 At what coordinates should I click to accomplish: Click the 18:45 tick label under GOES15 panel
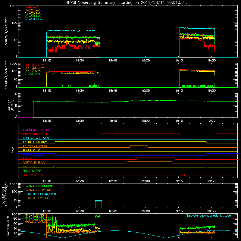coord(112,121)
